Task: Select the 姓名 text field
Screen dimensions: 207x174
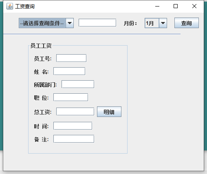Action: pyautogui.click(x=69, y=71)
